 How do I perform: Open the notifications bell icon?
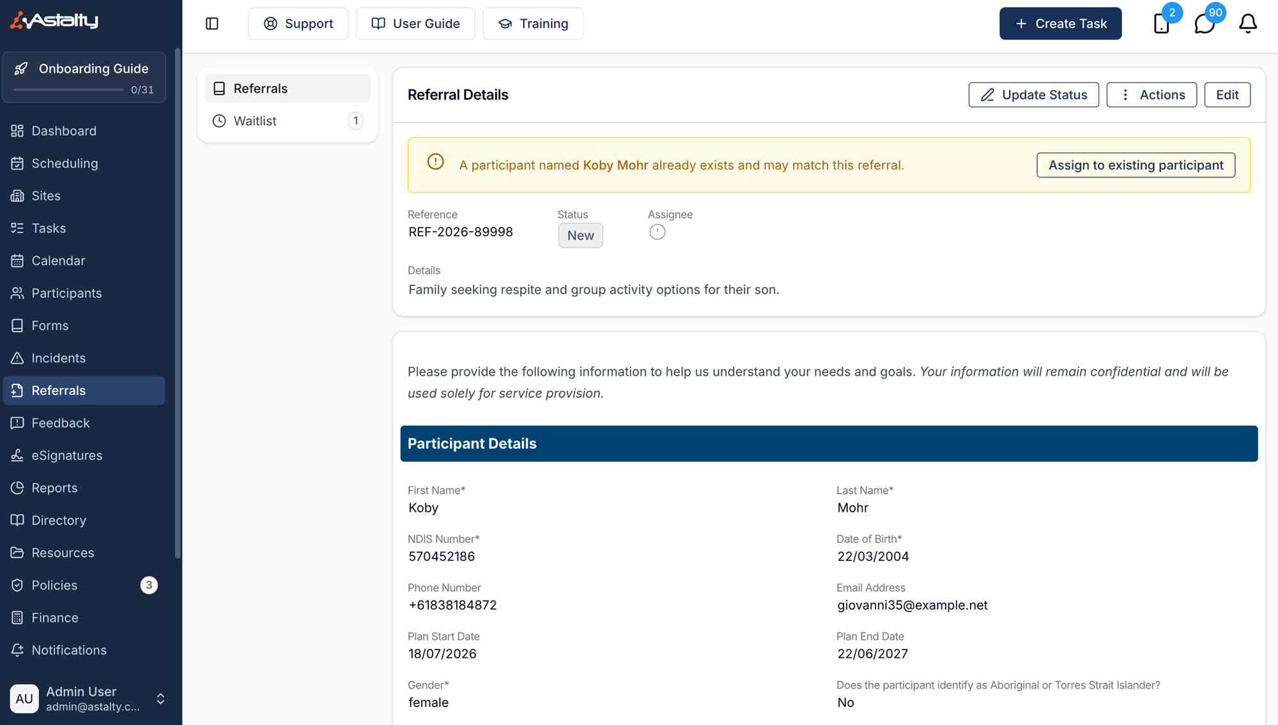1247,24
